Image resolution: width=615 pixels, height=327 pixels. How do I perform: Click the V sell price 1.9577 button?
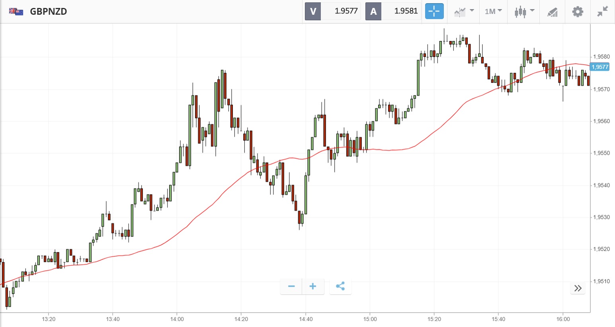tap(333, 11)
